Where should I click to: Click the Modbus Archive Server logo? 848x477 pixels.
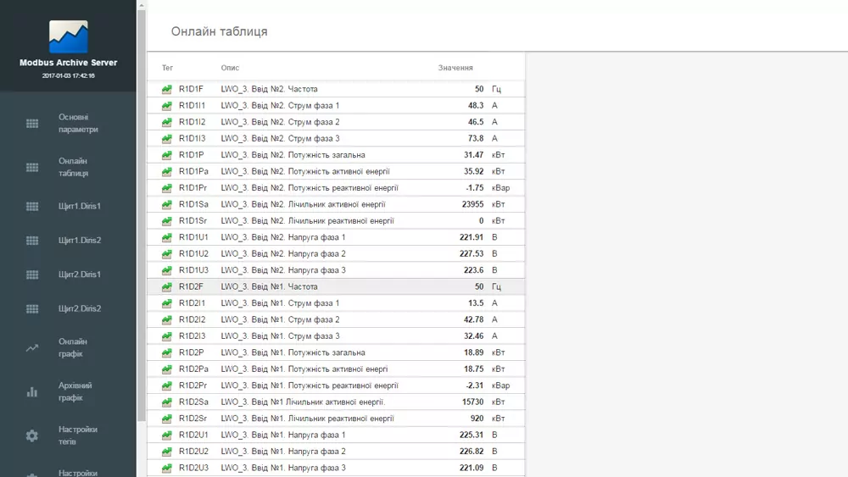point(68,36)
